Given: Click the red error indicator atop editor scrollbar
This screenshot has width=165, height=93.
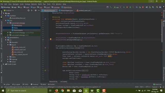Looking at the screenshot, I should (x=162, y=13).
